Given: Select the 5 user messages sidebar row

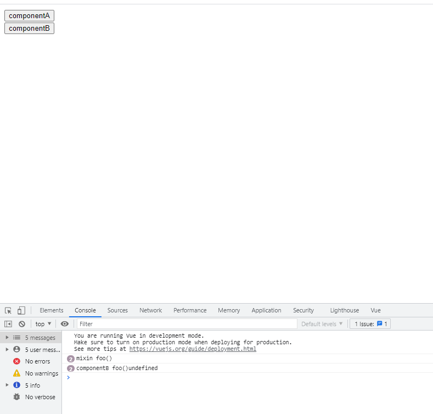Looking at the screenshot, I should coord(31,349).
